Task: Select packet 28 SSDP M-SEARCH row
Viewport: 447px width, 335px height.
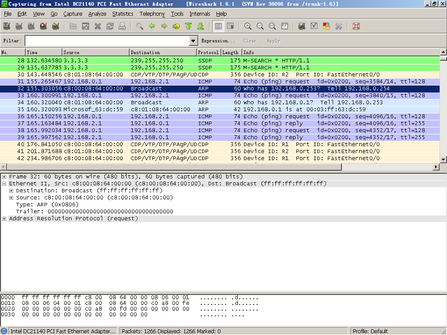Action: tap(220, 60)
